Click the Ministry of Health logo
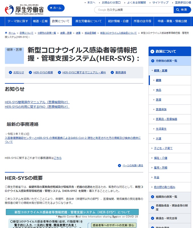Image resolution: width=193 pixels, height=228 pixels. 24,10
